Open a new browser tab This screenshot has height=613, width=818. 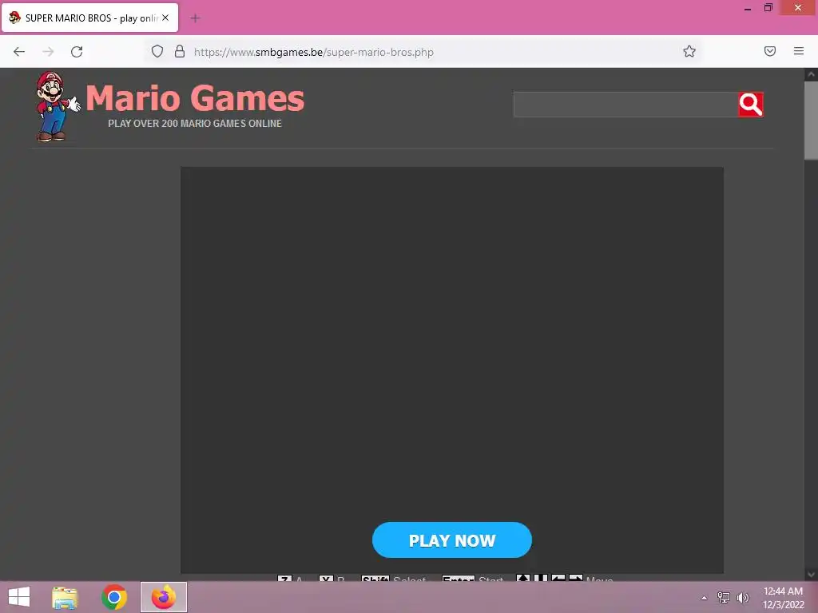195,18
